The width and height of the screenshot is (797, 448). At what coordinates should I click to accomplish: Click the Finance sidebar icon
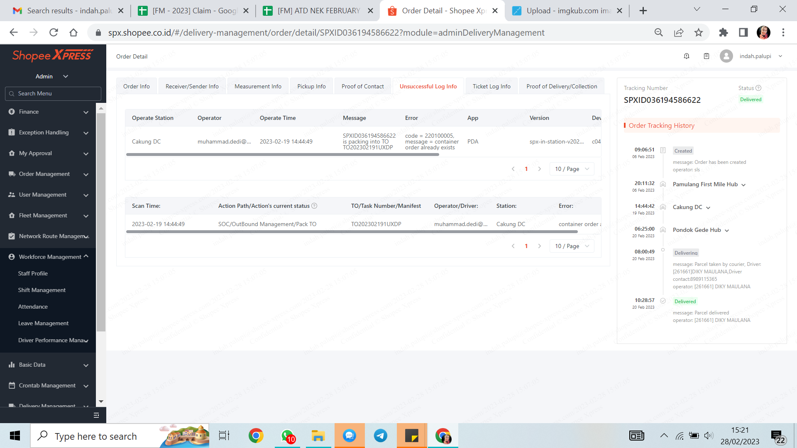[12, 112]
